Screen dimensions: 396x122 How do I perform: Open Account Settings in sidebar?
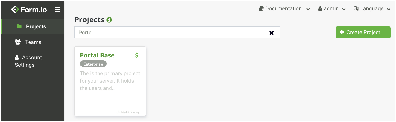point(28,61)
